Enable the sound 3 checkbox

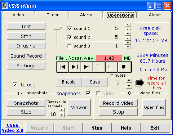[x=70, y=46]
